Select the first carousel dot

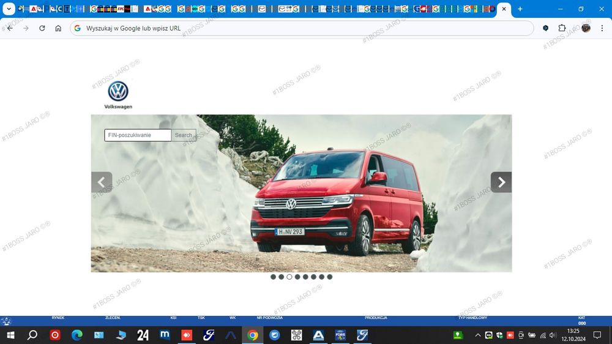273,277
